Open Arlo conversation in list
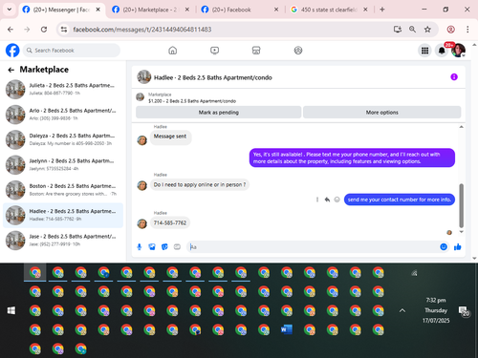The height and width of the screenshot is (358, 478). tap(63, 115)
